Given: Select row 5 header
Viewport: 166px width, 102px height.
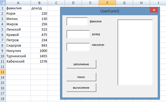Looking at the screenshot, I should (3, 29).
